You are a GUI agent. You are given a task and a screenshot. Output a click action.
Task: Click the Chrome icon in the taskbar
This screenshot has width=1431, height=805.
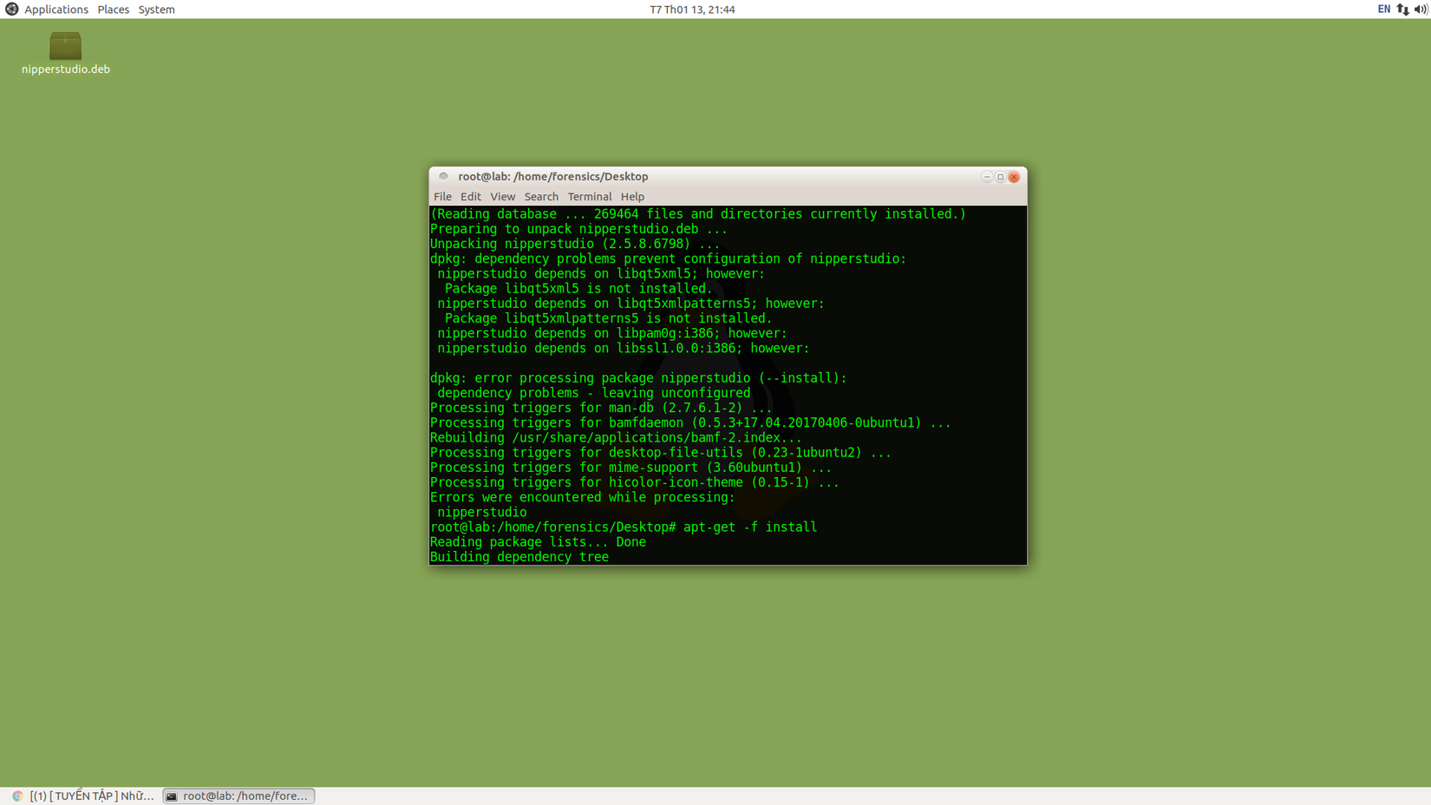[x=17, y=796]
